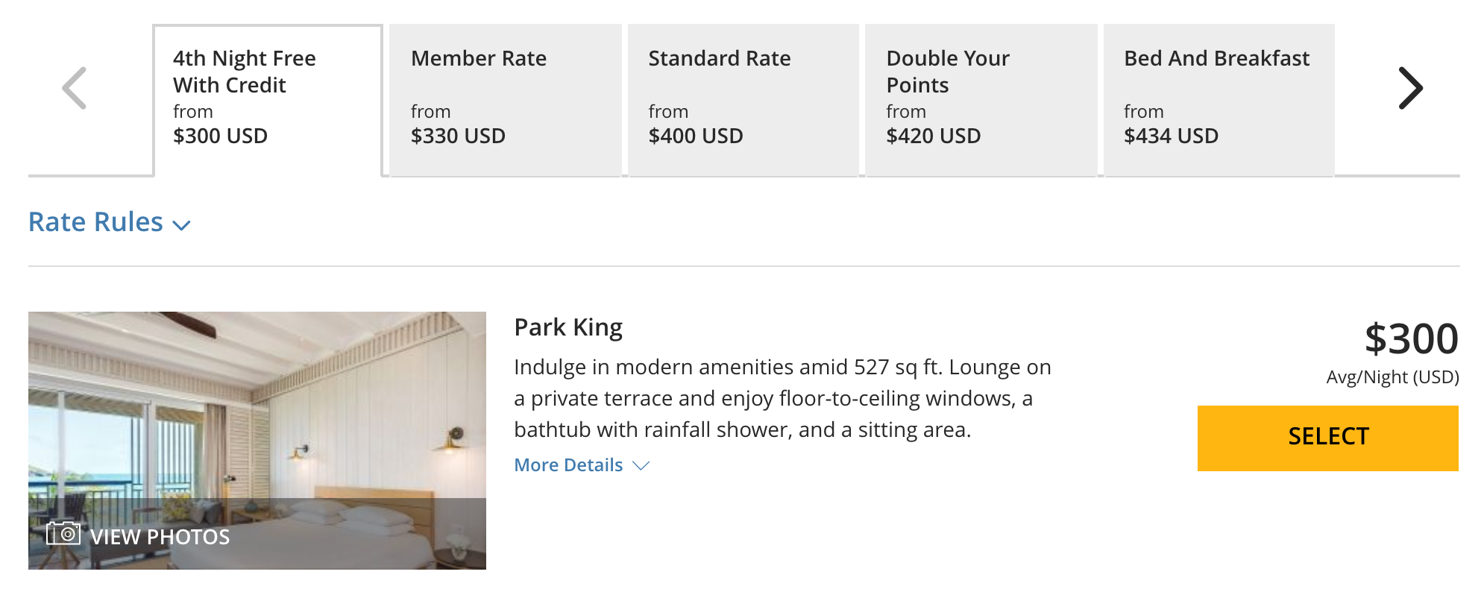Click the $300 average nightly price

pos(1411,339)
